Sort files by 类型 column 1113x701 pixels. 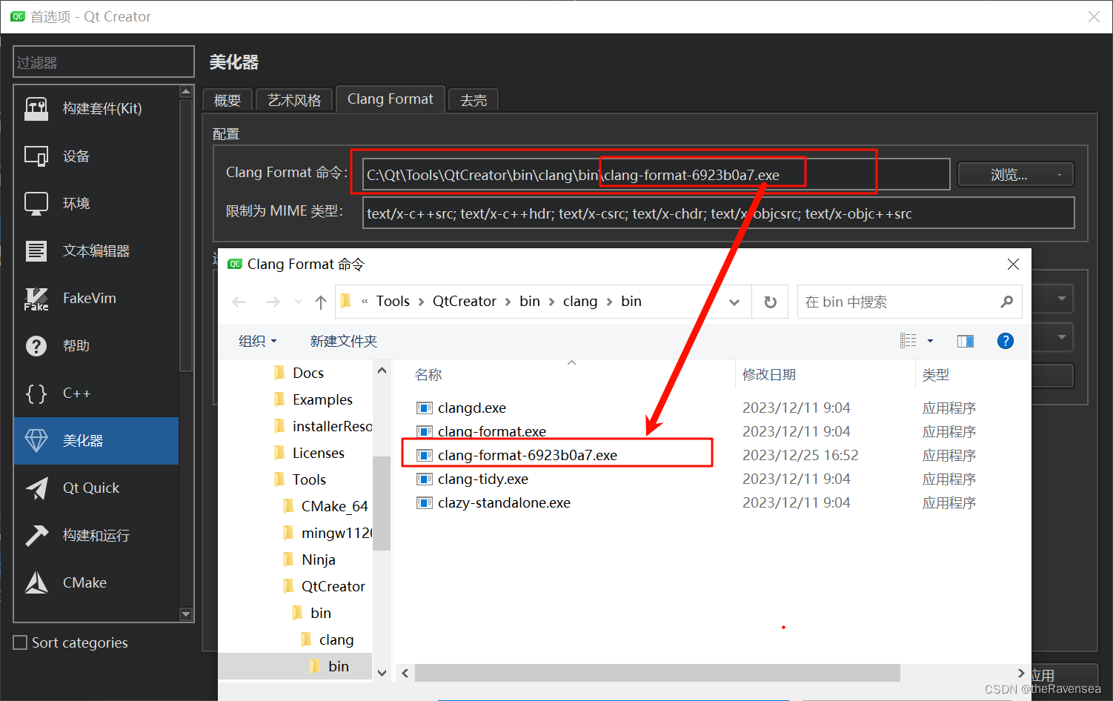point(936,375)
